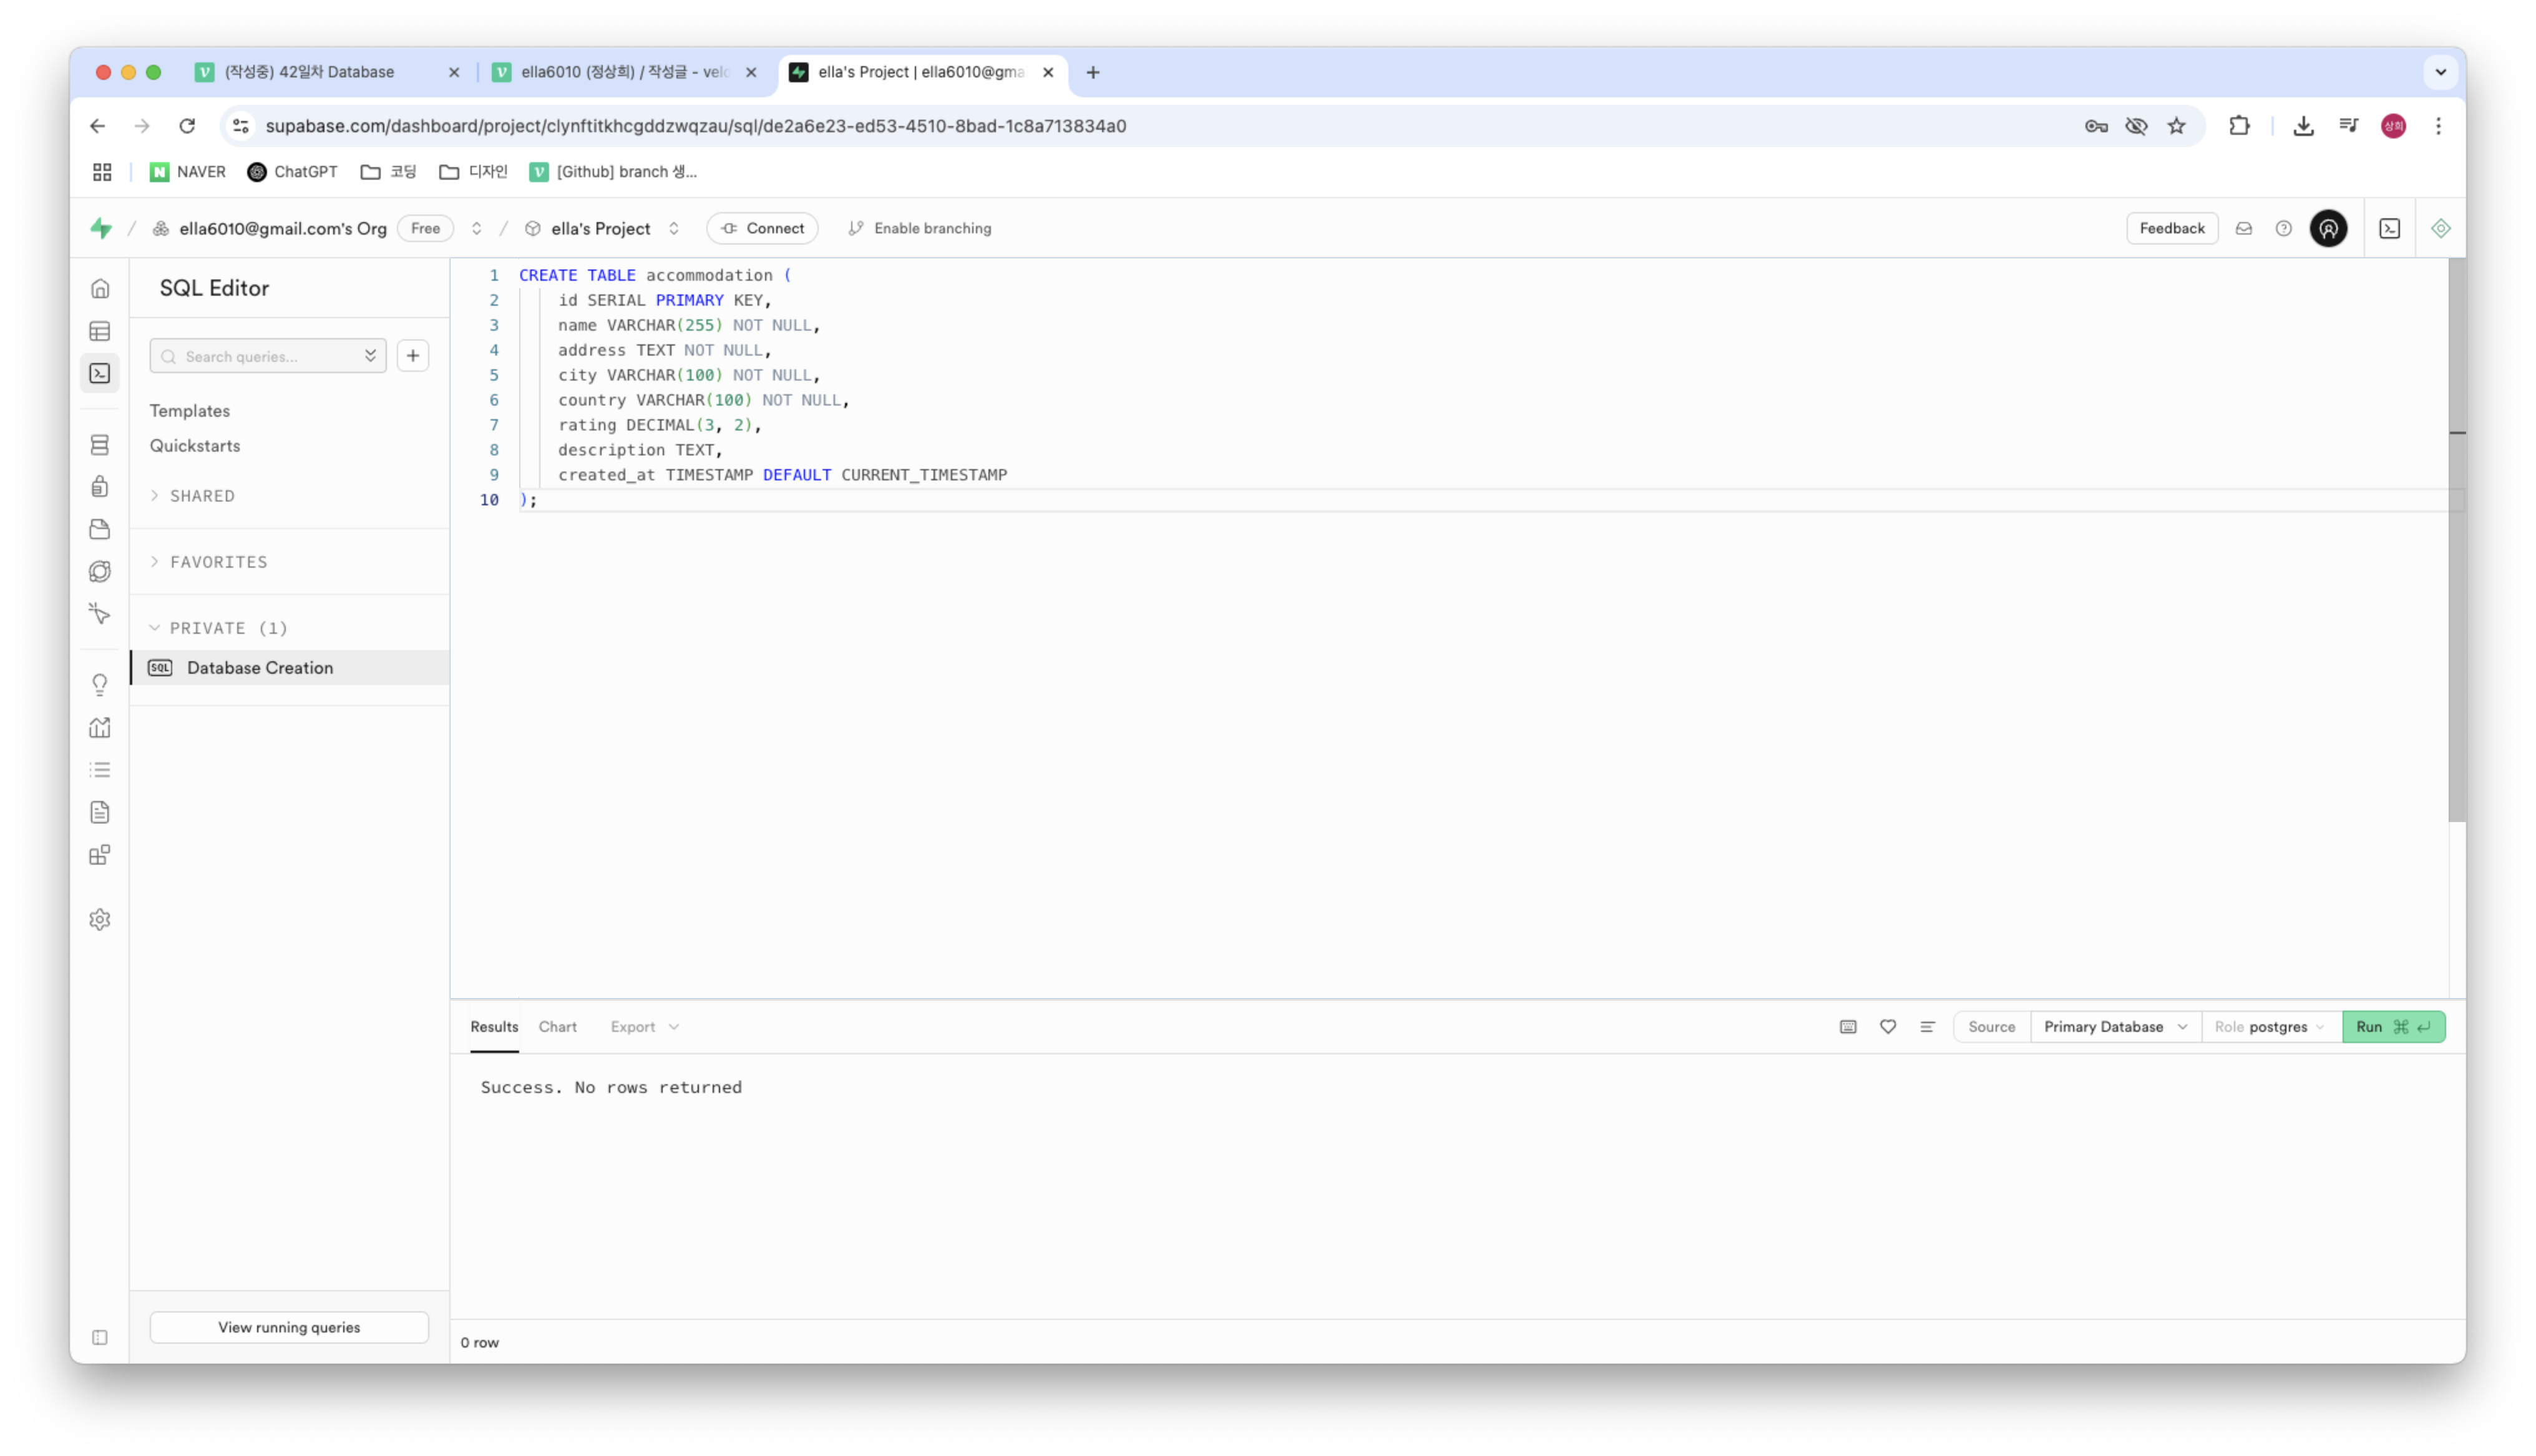
Task: Click Enable branching
Action: point(920,228)
